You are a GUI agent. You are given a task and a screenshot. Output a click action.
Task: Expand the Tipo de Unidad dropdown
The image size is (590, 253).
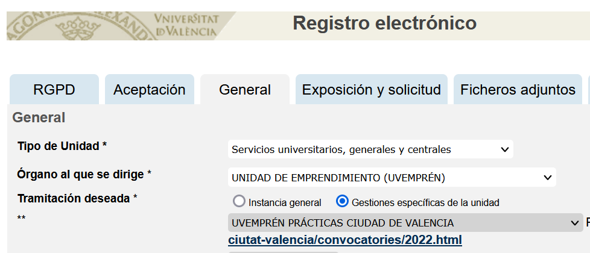[x=370, y=149]
